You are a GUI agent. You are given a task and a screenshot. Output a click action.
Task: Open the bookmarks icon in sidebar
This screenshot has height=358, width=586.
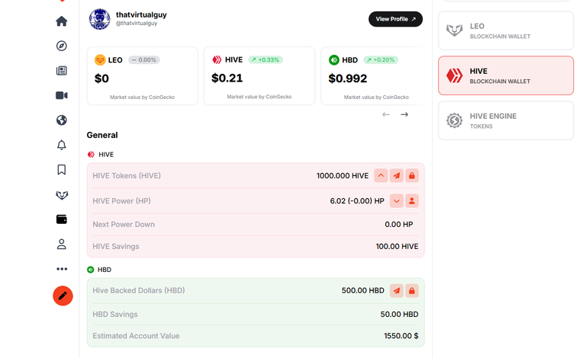pyautogui.click(x=62, y=170)
